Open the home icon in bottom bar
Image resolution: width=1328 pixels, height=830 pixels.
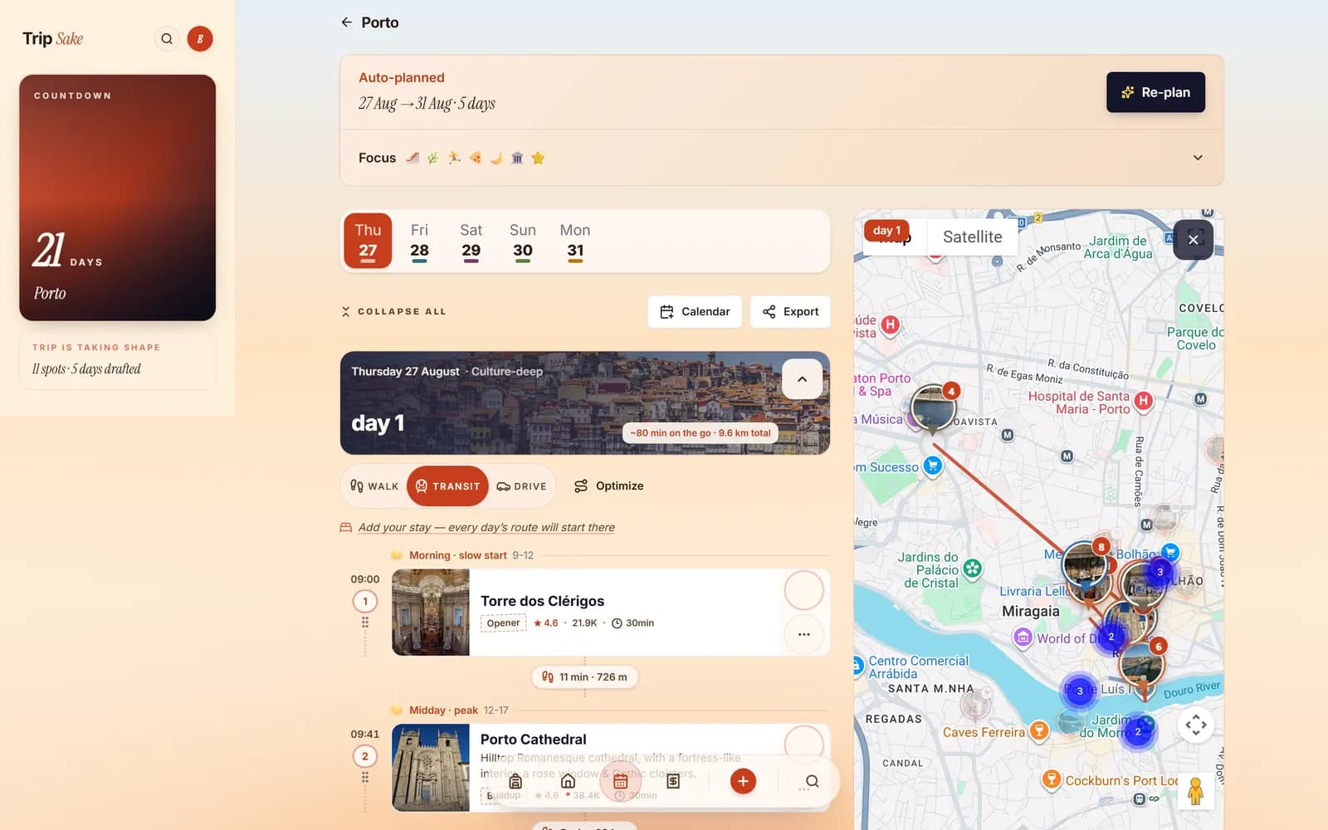(x=568, y=781)
